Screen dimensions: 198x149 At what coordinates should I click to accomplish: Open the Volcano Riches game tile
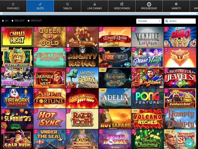point(147,119)
